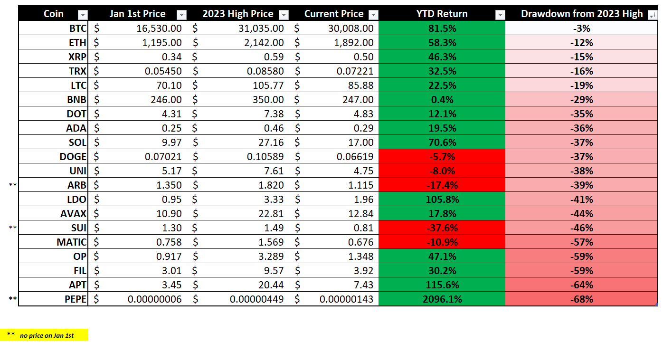Select the LDO coin cell
This screenshot has height=343, width=663.
(x=53, y=200)
